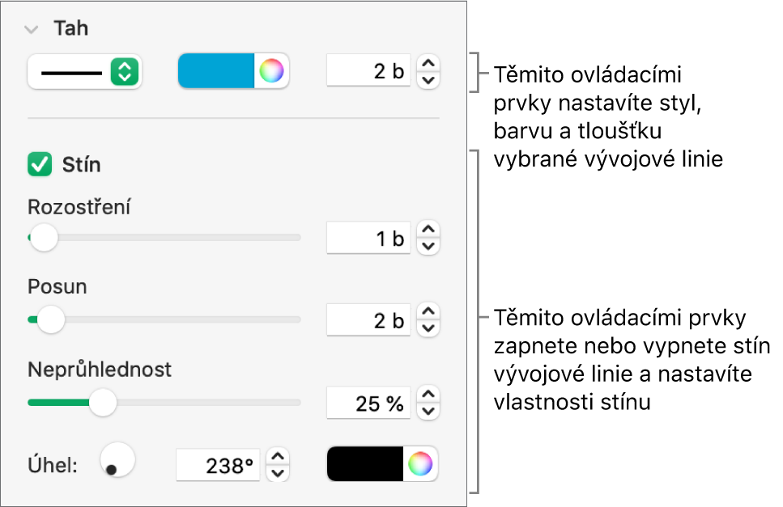Image resolution: width=783 pixels, height=507 pixels.
Task: Click the Posun slider handle
Action: [52, 319]
